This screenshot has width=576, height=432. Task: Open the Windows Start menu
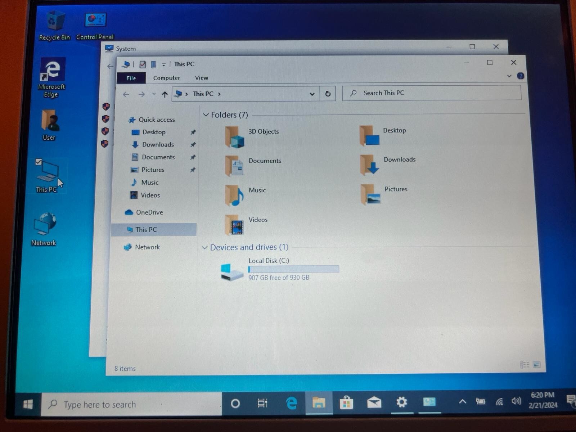coord(28,404)
